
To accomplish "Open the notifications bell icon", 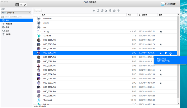I will coord(21,5).
